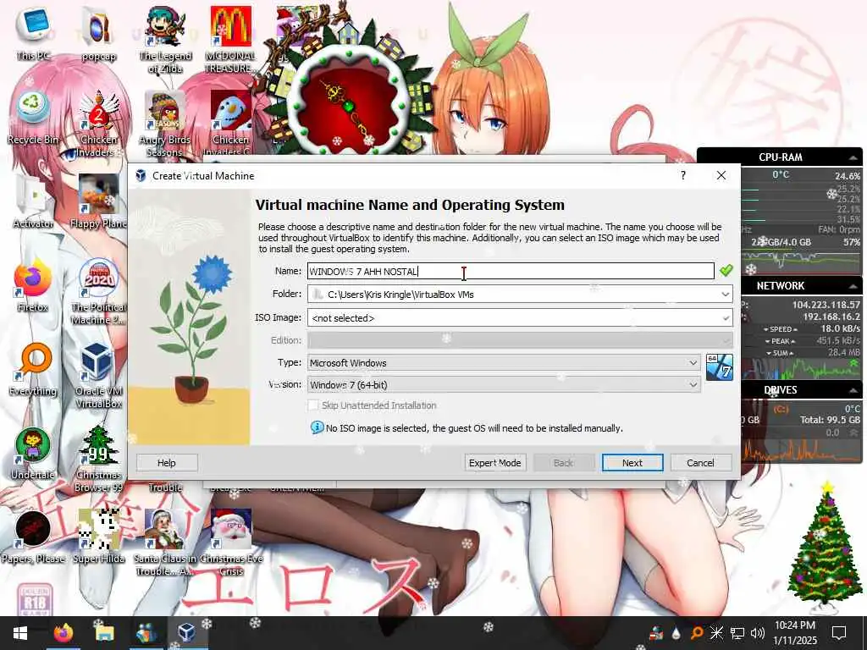Launch The Legend of Zilda shortcut
Screen dimensions: 867x650
click(x=165, y=39)
